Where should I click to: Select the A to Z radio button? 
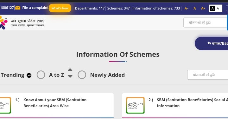pyautogui.click(x=41, y=75)
